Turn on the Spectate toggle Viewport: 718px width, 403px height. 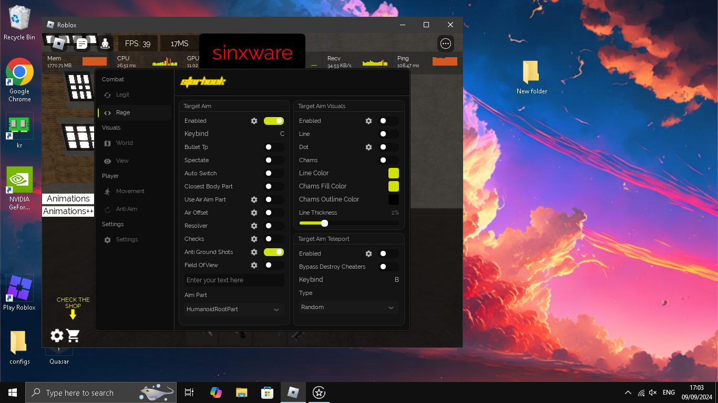(x=274, y=160)
